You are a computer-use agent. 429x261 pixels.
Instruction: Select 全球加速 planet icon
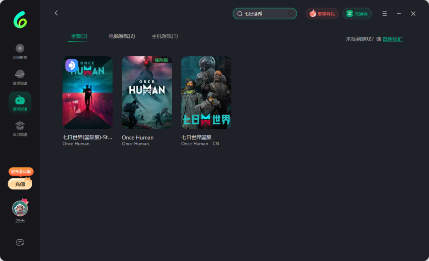[x=20, y=75]
